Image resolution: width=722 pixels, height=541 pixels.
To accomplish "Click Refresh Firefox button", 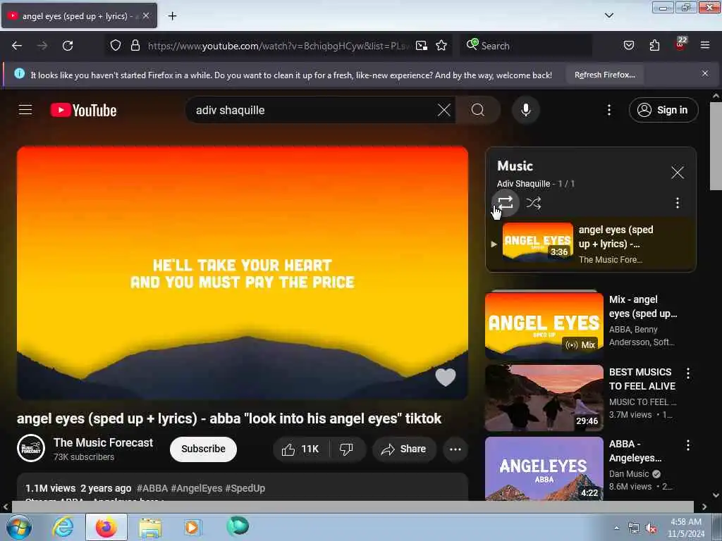I will [x=604, y=75].
